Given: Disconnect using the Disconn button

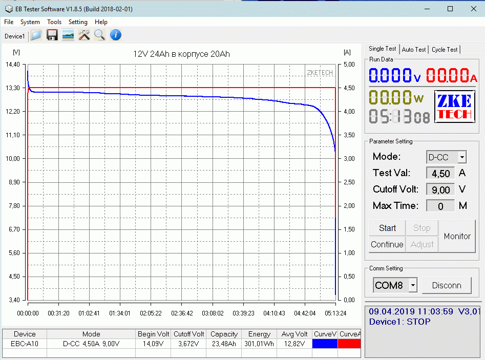Looking at the screenshot, I should (x=447, y=285).
